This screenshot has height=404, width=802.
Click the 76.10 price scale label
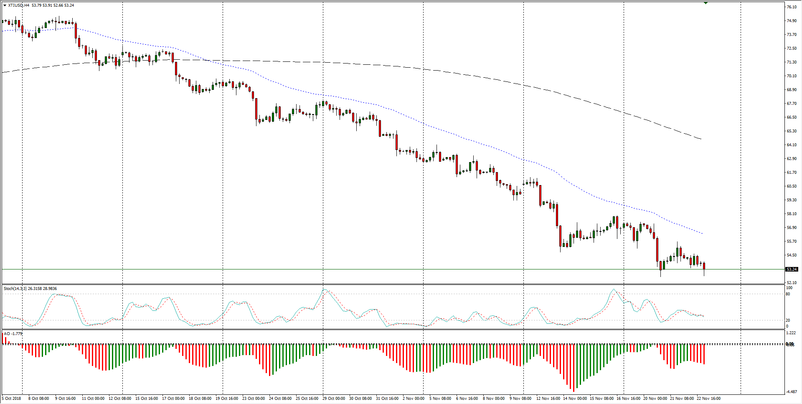click(792, 7)
